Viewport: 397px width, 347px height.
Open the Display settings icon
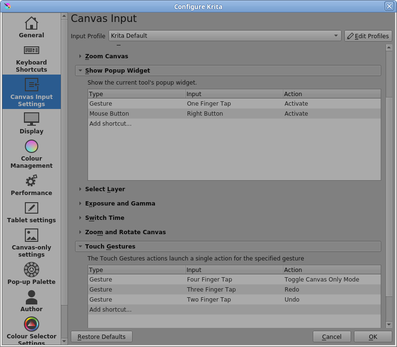[x=32, y=119]
